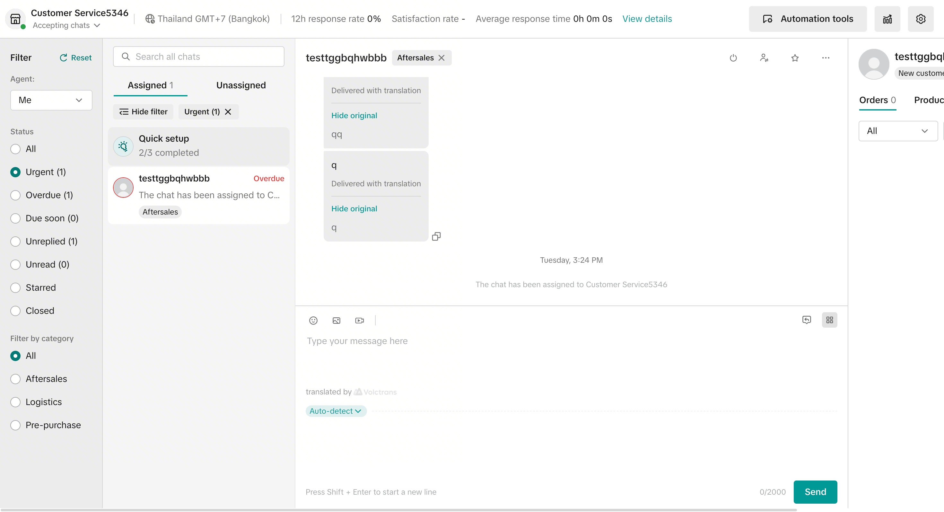Image resolution: width=944 pixels, height=512 pixels.
Task: Expand the Agent Me dropdown
Action: point(51,100)
